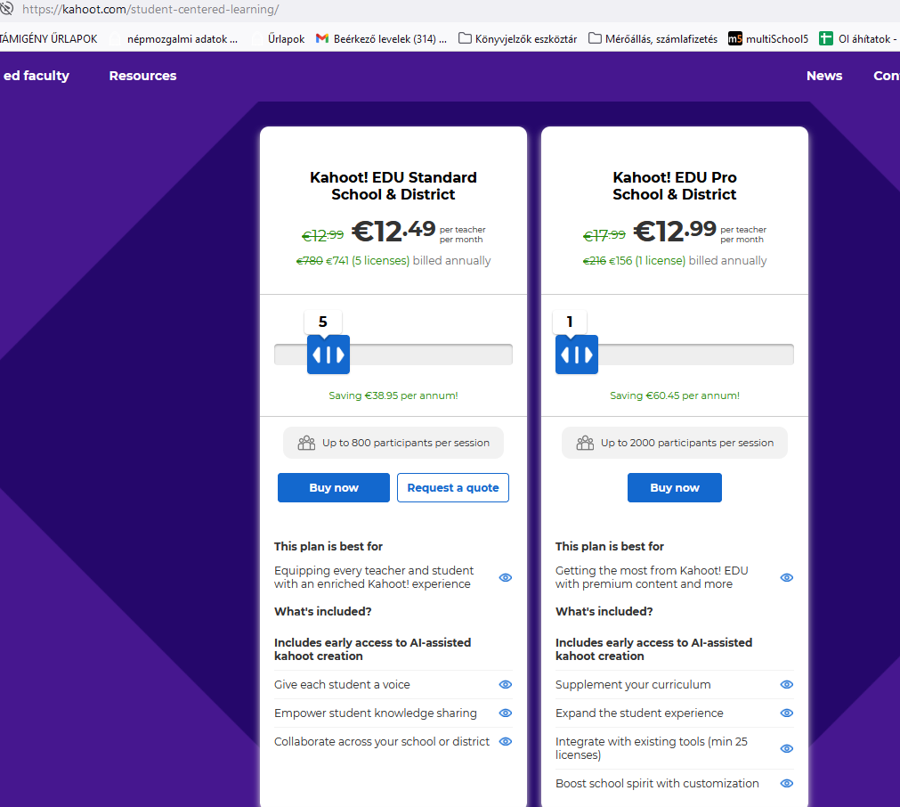Show details for Give each student a voice
The image size is (900, 807).
point(505,684)
